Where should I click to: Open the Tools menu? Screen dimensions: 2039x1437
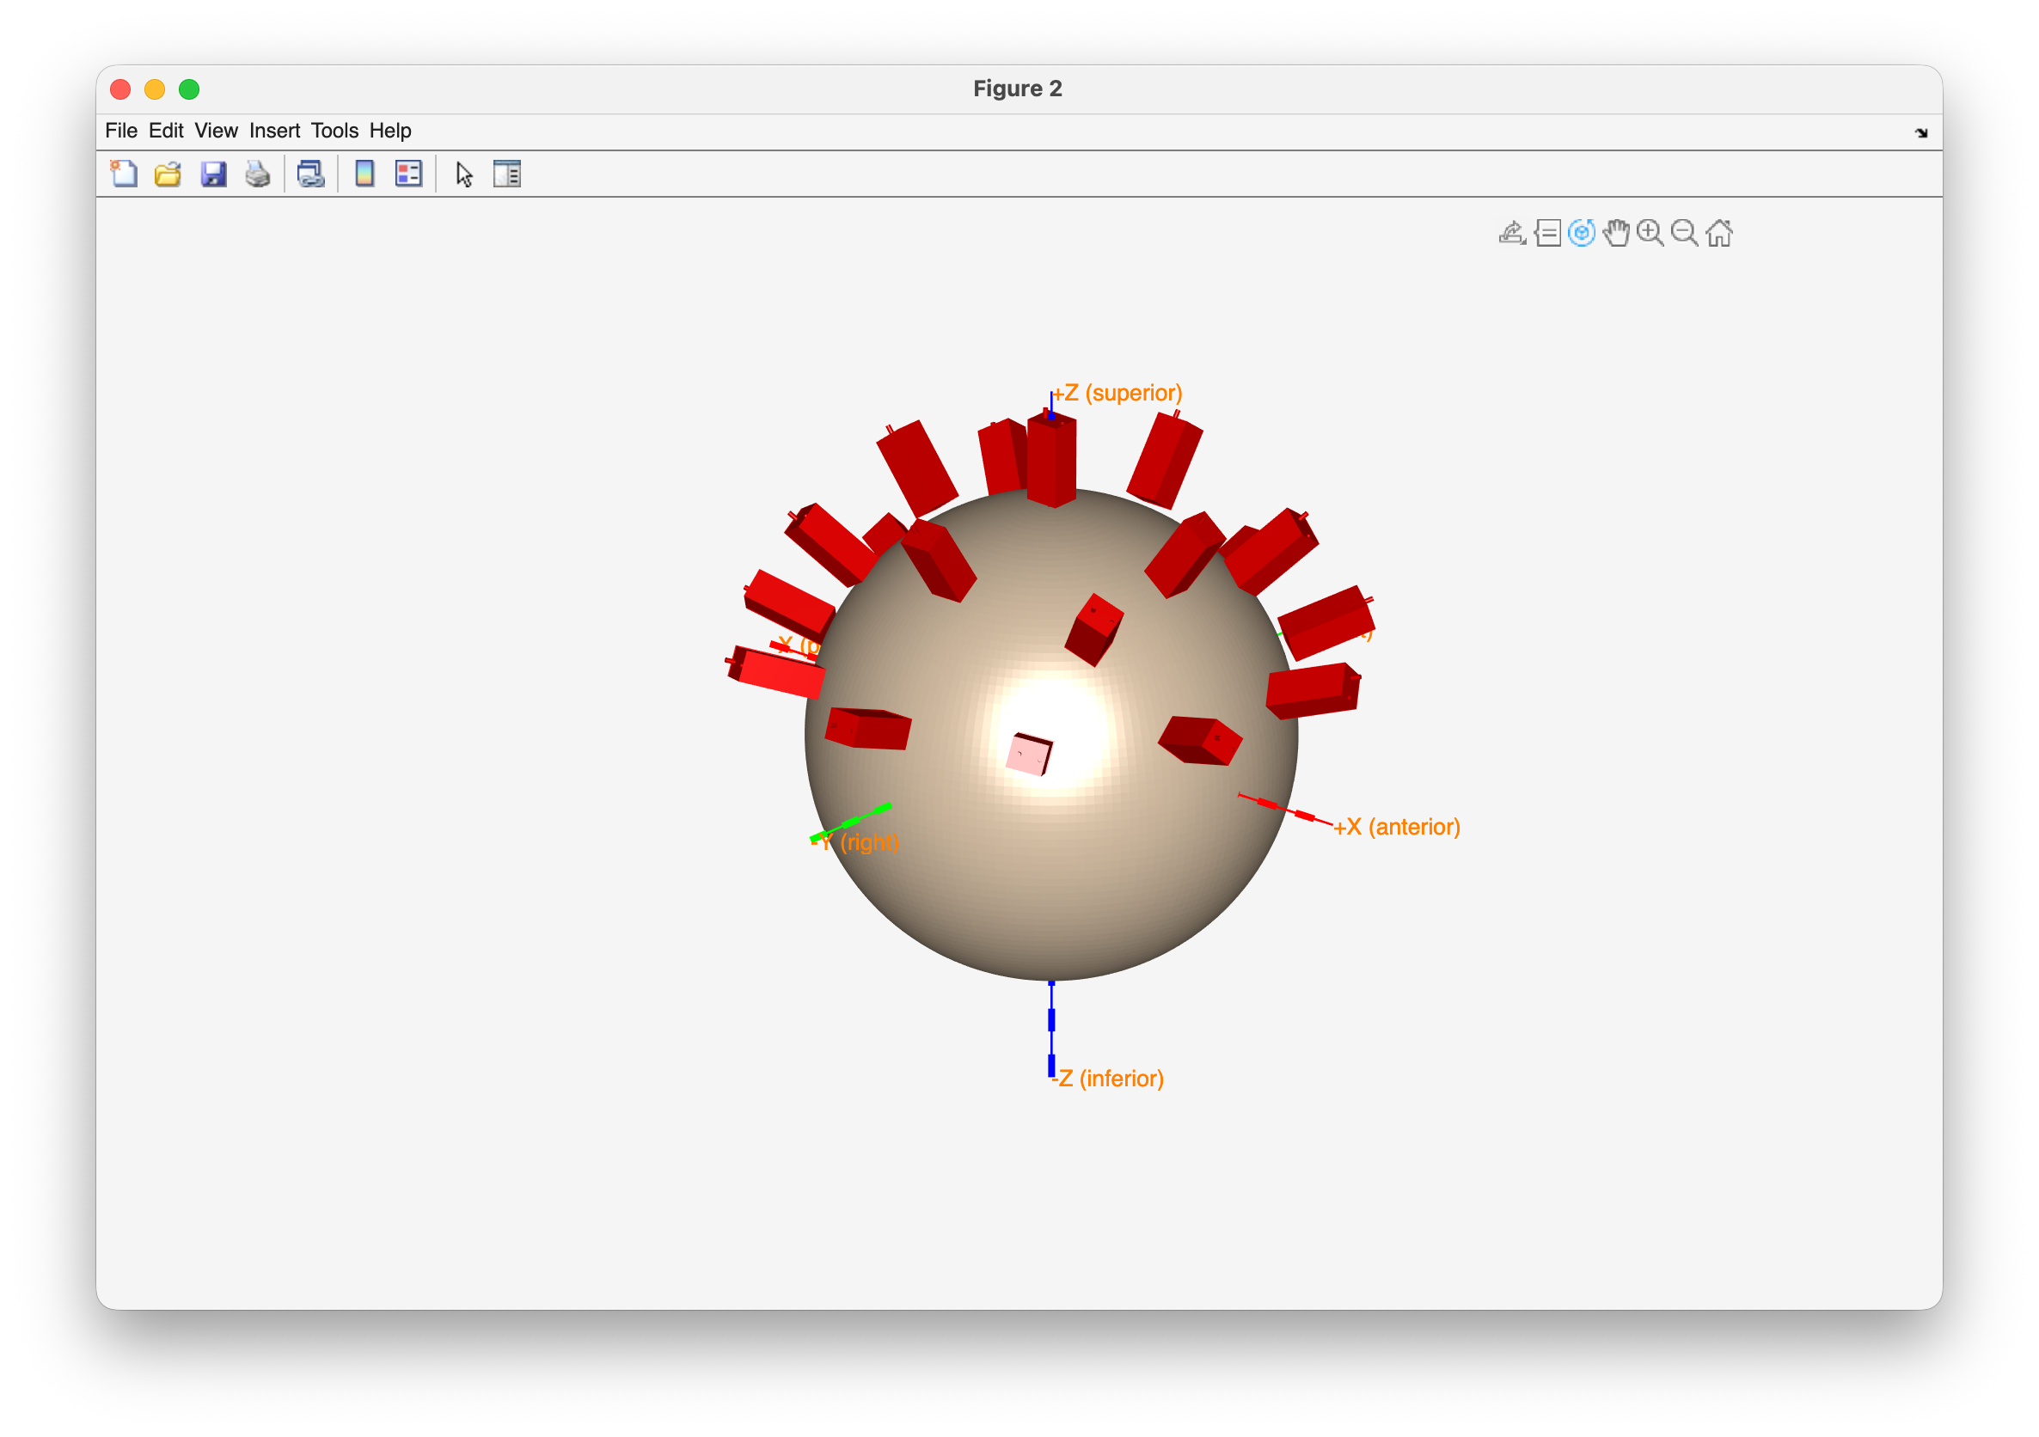(x=334, y=131)
